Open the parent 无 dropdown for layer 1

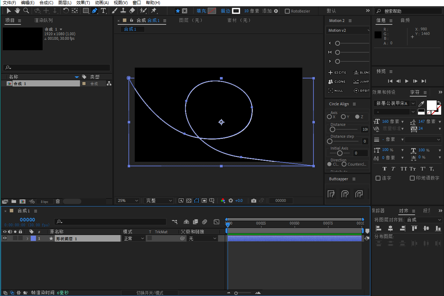pos(202,238)
